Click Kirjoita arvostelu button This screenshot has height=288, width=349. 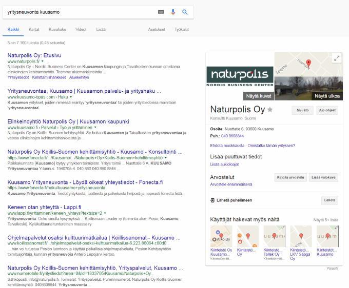290,177
